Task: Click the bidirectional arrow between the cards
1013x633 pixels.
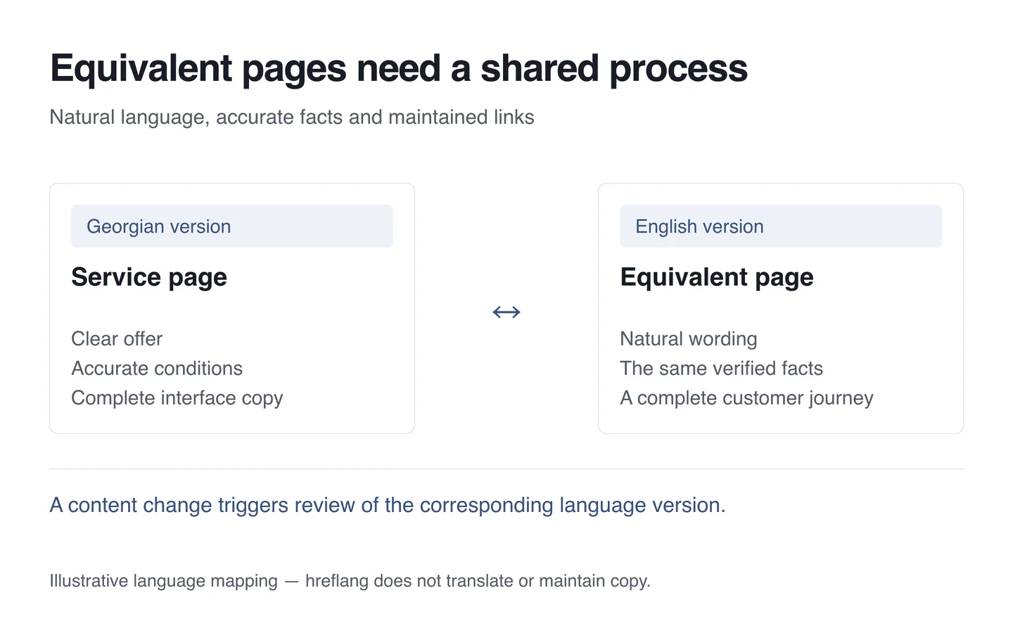Action: pos(507,312)
